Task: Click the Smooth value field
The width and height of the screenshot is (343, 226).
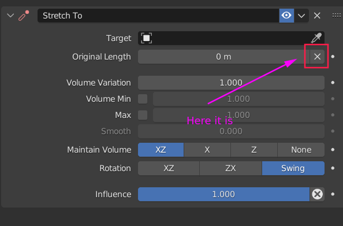Action: pos(231,131)
